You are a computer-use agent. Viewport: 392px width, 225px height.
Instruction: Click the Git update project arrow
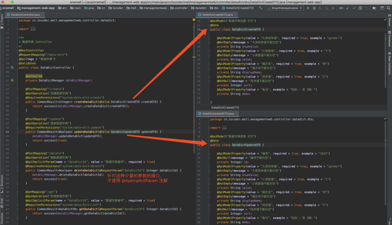[347, 8]
